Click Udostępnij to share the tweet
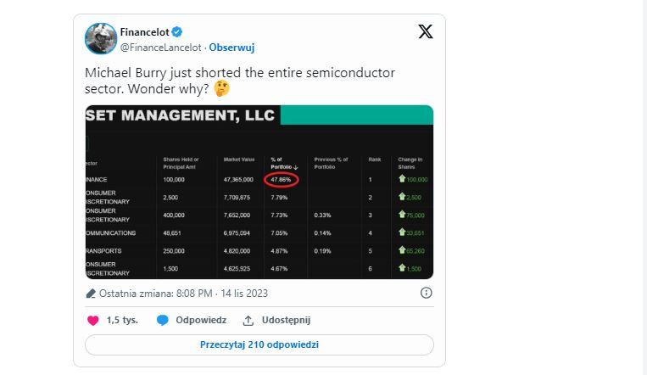Viewport: 647px width, 375px height. pos(286,321)
